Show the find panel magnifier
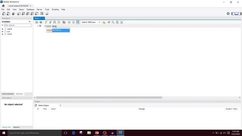Viewport: 242px width, 136px height. (113, 22)
